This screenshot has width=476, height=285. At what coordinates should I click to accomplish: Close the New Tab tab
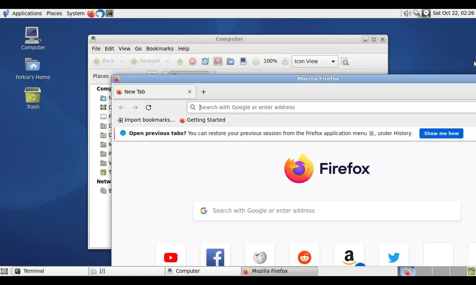pos(190,92)
